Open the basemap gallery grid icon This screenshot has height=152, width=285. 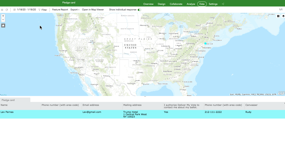pyautogui.click(x=278, y=16)
